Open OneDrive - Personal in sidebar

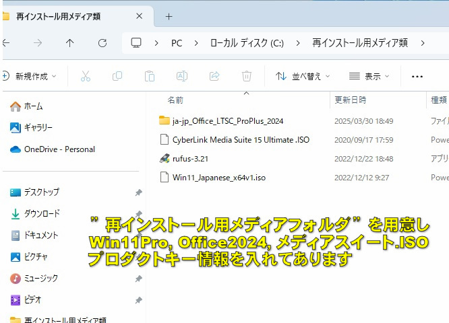pyautogui.click(x=53, y=149)
